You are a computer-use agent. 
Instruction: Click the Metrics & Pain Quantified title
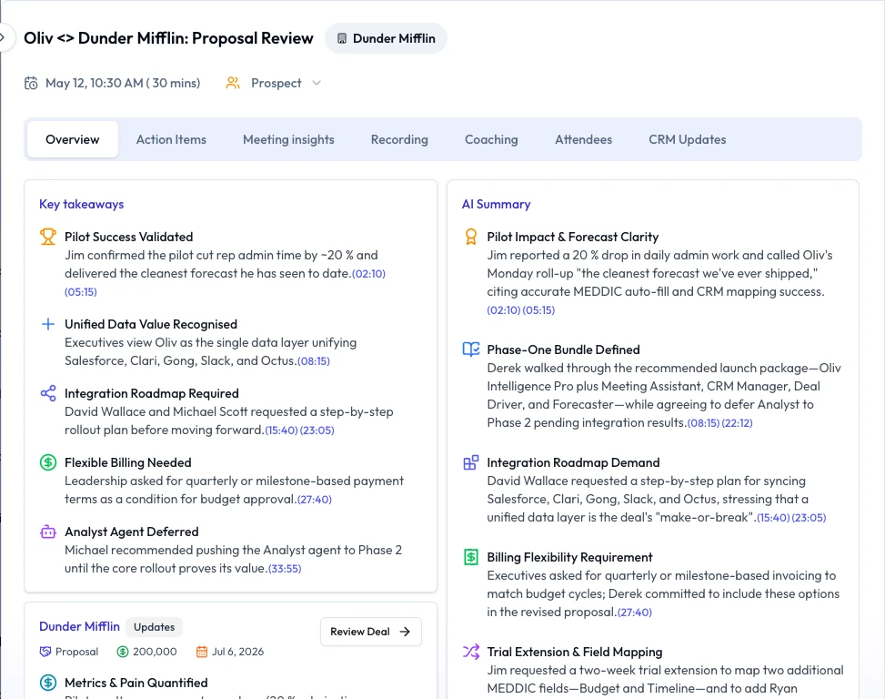[136, 684]
